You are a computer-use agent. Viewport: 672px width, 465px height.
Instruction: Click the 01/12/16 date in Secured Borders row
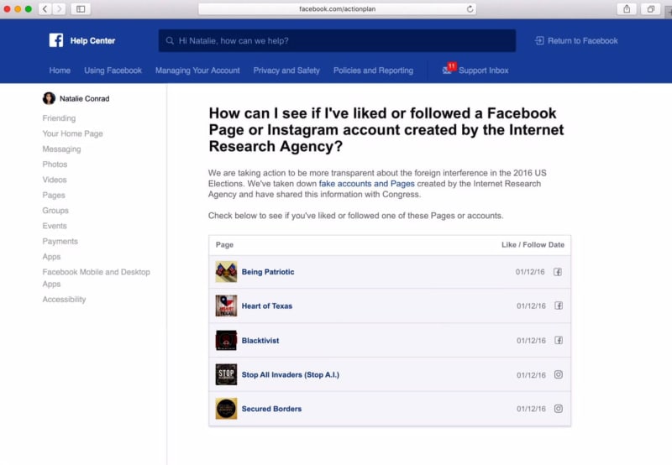[x=531, y=409]
